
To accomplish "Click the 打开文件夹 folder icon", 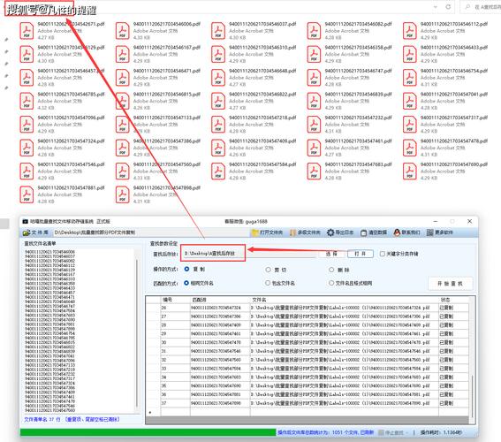I will click(255, 232).
